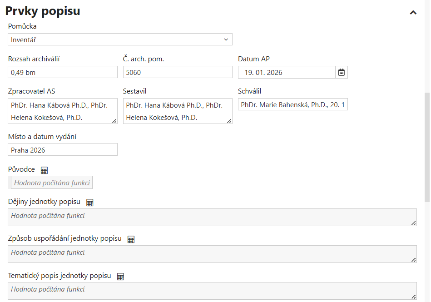
Task: Click the Dějiny jednotky popisu text area
Action: (x=212, y=218)
